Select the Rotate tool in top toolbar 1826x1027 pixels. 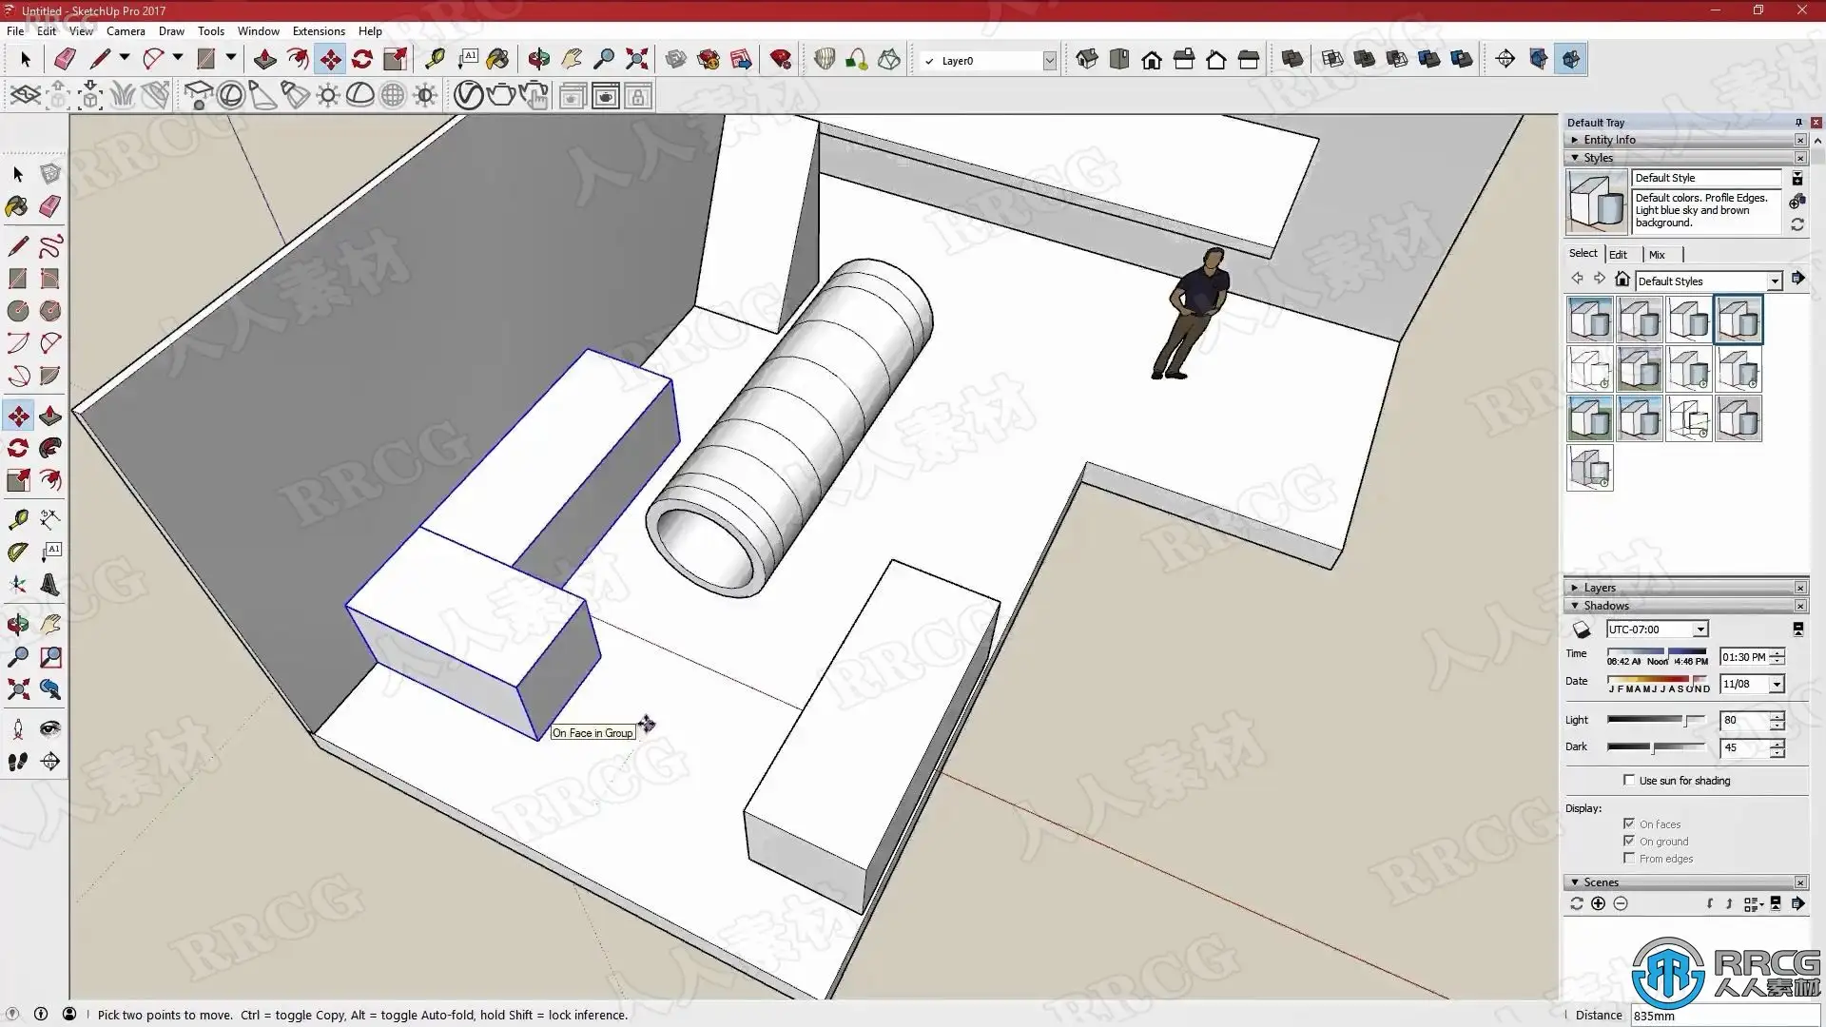[x=362, y=60]
